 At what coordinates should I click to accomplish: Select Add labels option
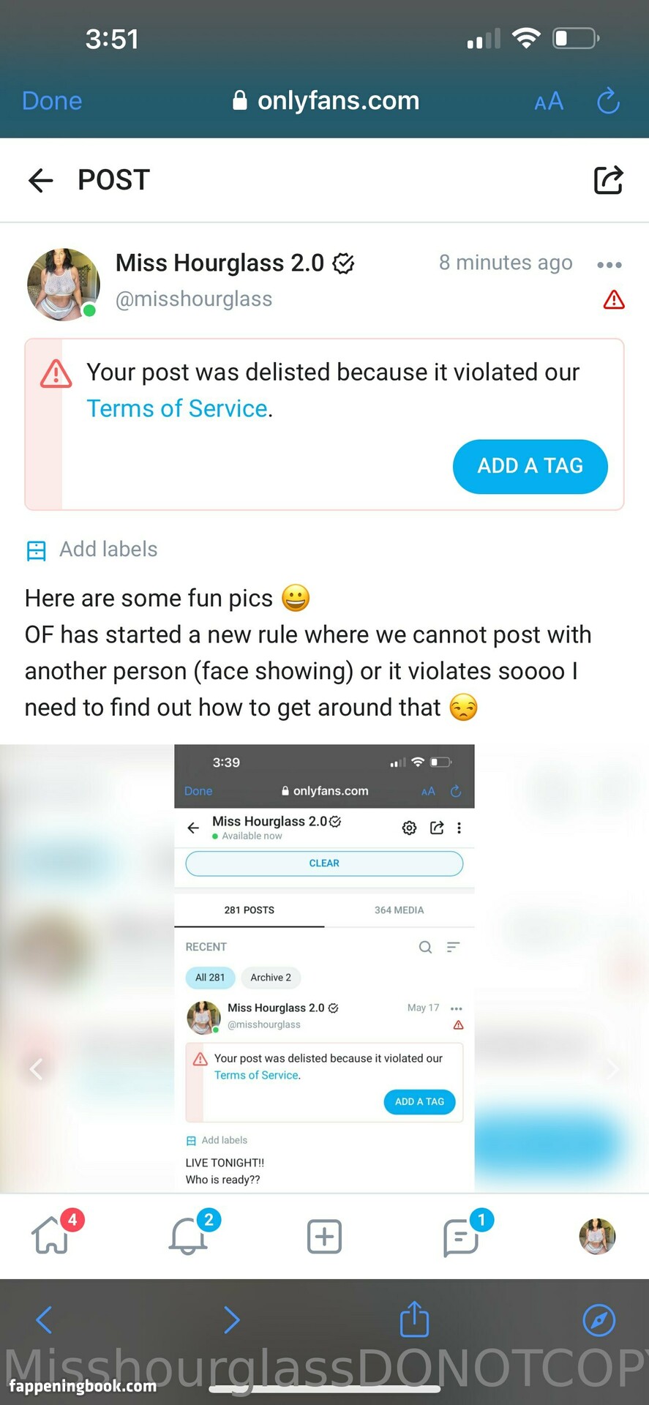point(91,550)
